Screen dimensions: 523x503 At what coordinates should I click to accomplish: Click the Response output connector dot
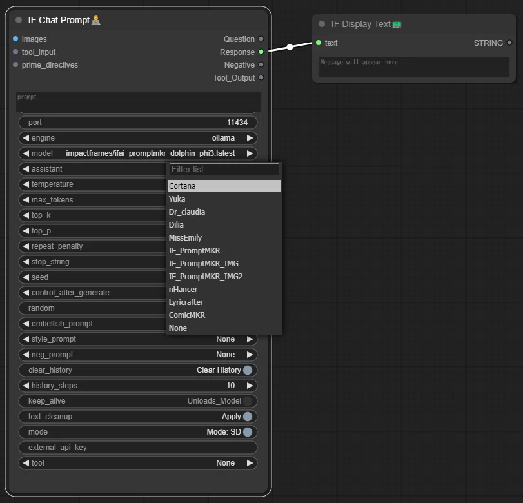[261, 52]
